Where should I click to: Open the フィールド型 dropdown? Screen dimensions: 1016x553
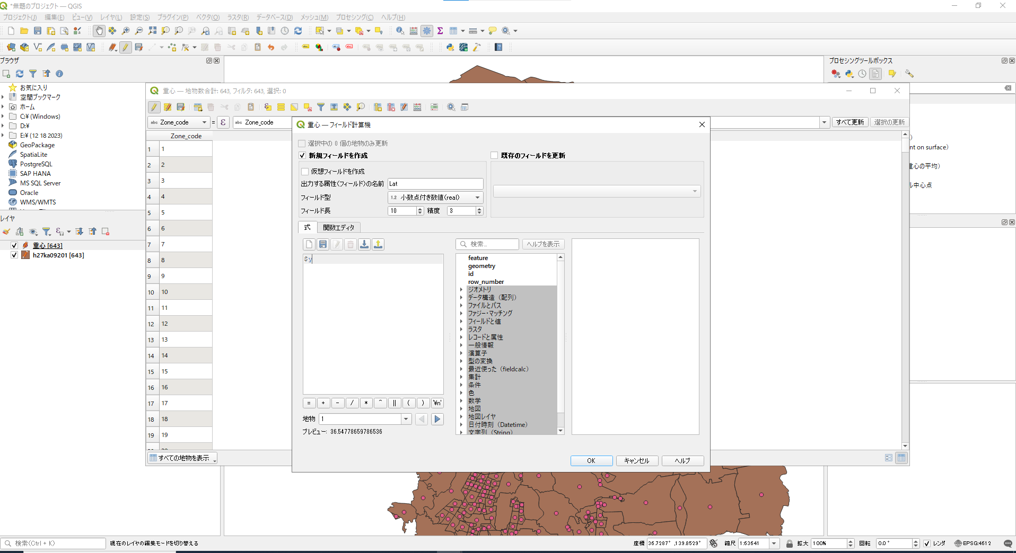[x=435, y=198]
